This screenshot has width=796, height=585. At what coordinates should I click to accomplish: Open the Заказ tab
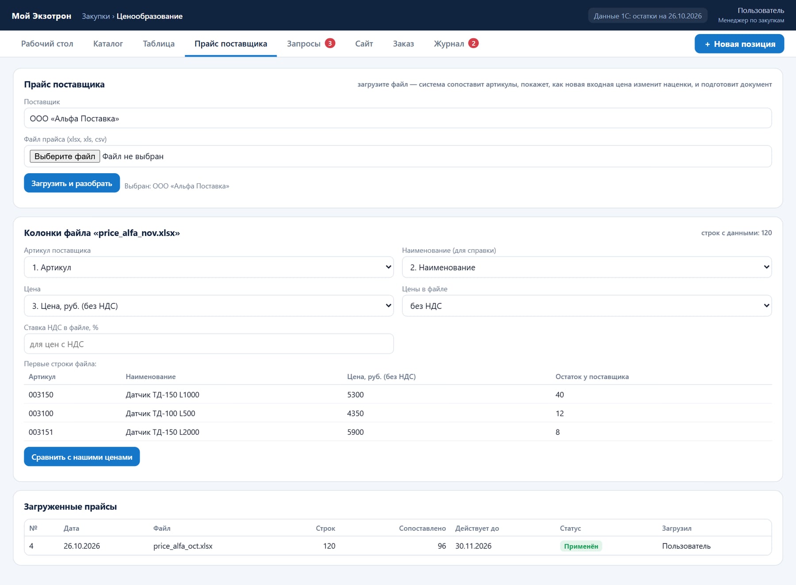pyautogui.click(x=403, y=44)
